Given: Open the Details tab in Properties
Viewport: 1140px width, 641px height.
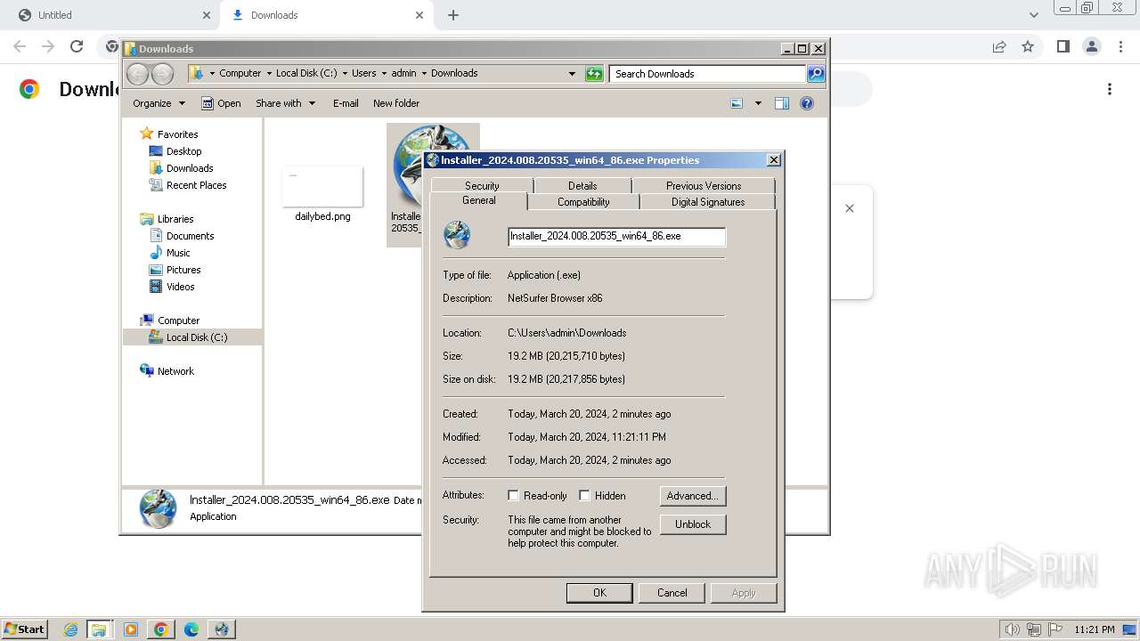Looking at the screenshot, I should pyautogui.click(x=582, y=186).
